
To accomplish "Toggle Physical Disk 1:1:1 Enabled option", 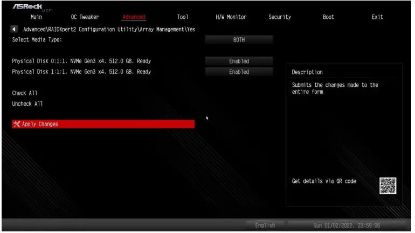I will (x=239, y=72).
